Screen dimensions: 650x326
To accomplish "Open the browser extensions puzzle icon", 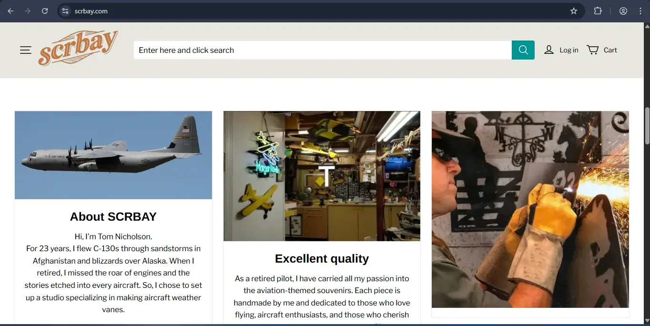I will (598, 11).
